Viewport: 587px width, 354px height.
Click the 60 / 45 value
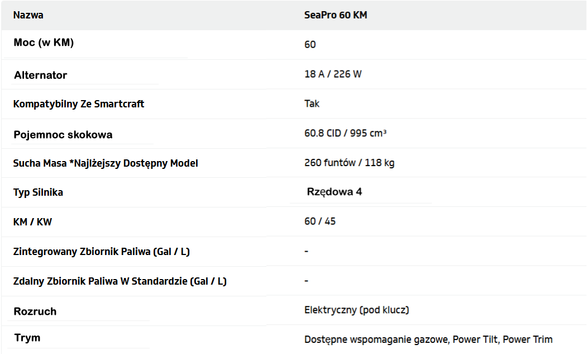tap(320, 221)
